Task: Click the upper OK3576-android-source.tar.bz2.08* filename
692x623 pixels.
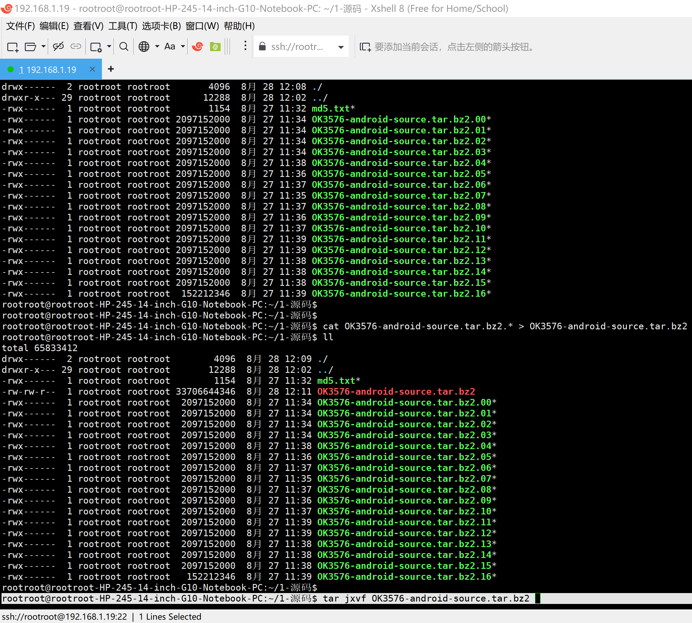Action: click(401, 207)
